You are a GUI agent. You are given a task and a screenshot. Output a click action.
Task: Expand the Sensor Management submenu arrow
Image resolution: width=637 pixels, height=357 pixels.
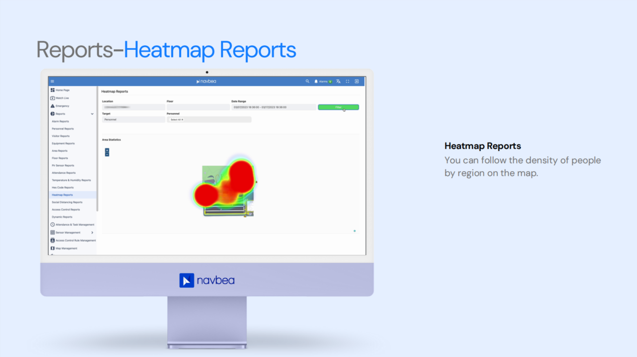(92, 233)
